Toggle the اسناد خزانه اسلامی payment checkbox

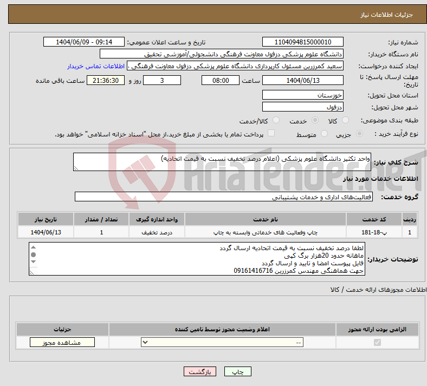[x=271, y=133]
